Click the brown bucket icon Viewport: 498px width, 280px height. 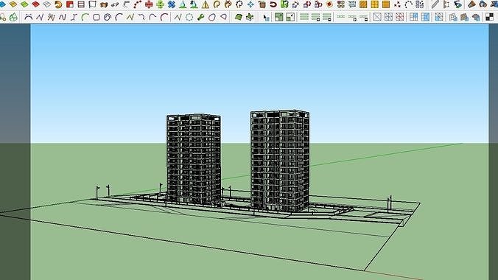[262, 4]
